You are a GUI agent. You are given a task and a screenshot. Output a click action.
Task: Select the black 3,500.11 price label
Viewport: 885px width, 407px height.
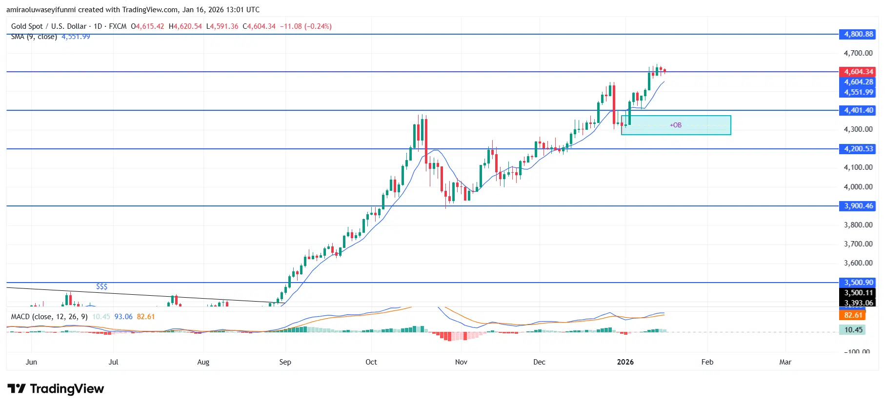click(x=858, y=293)
